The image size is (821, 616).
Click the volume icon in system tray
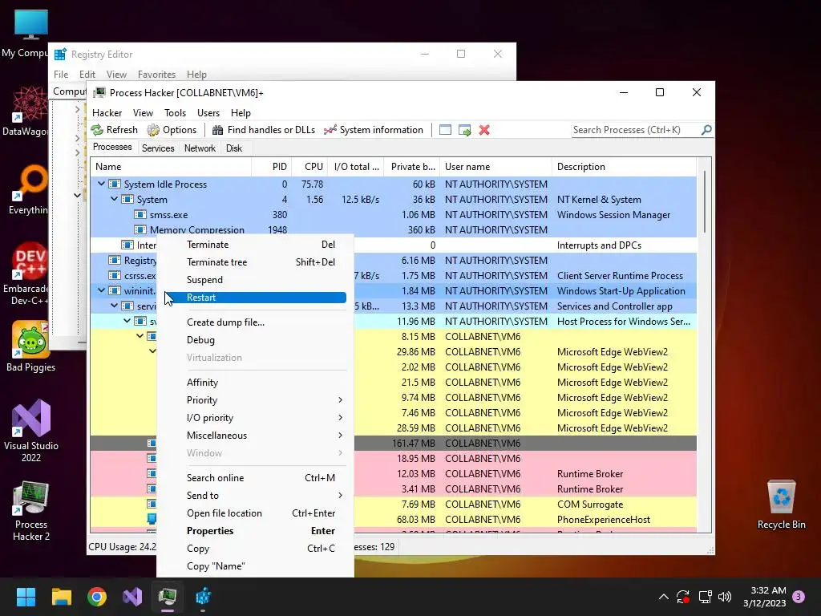pyautogui.click(x=725, y=597)
